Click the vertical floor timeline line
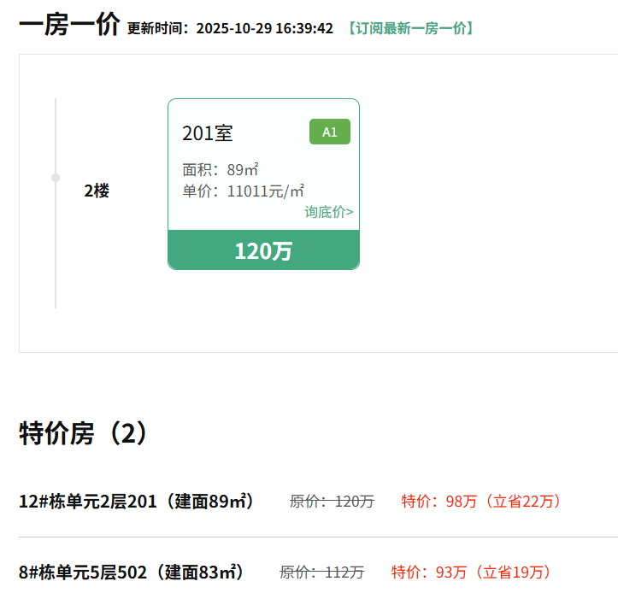 point(56,256)
